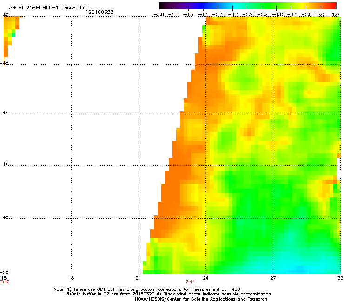Screen dimensions: 344x302
Task: Click the latitude label -48
Action: tap(4, 217)
